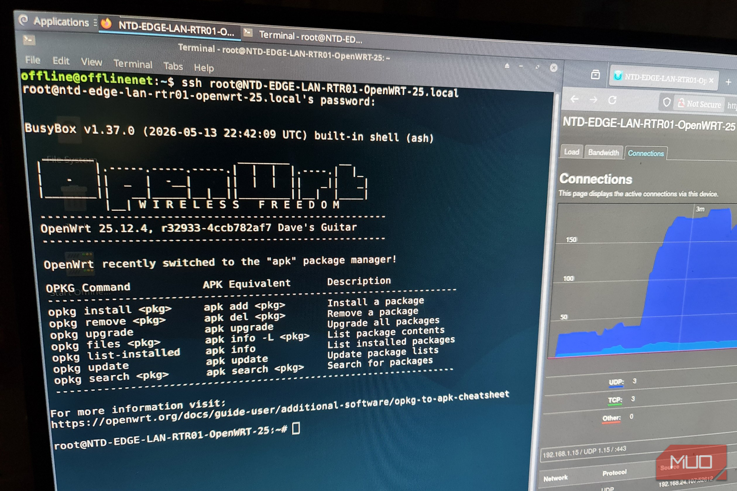737x491 pixels.
Task: Click the Network column header
Action: [555, 478]
